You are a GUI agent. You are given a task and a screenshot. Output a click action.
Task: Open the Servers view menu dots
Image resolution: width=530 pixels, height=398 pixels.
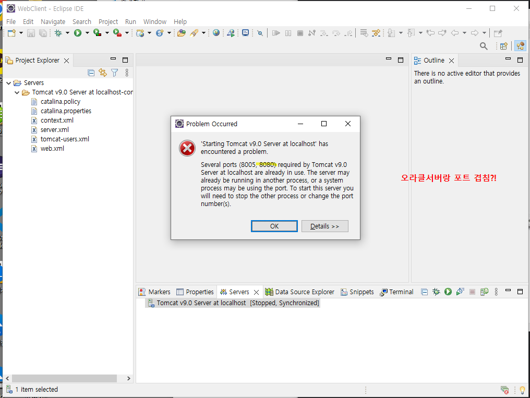496,292
